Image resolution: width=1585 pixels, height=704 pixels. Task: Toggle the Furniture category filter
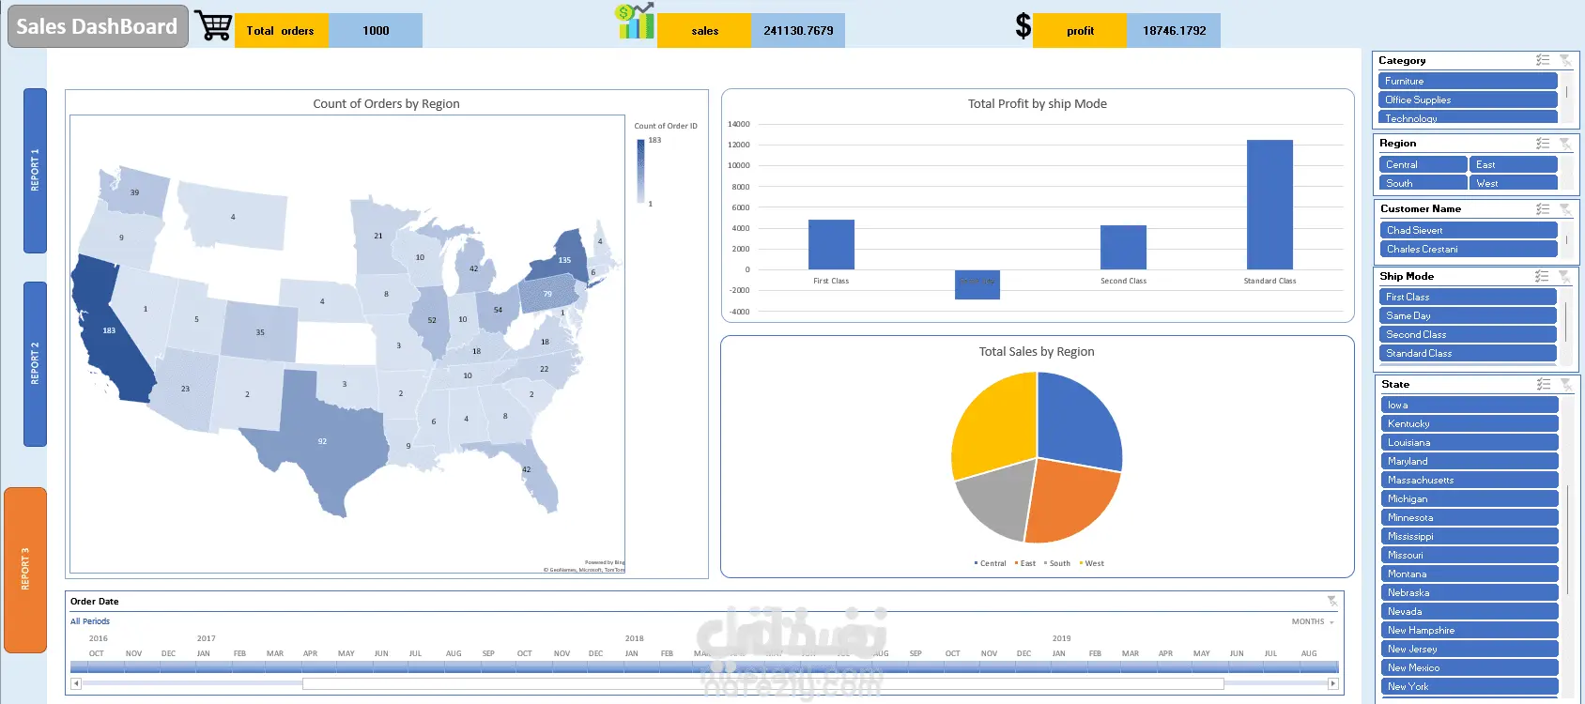(x=1469, y=81)
